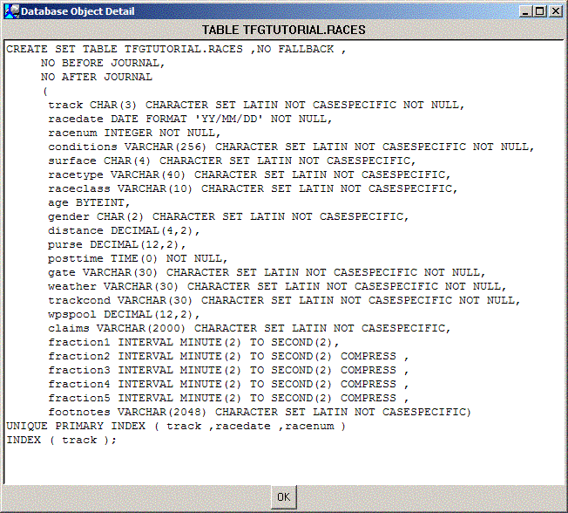Click the posttime TIME(0) line
Screen dimensions: 568x513
pyautogui.click(x=138, y=258)
